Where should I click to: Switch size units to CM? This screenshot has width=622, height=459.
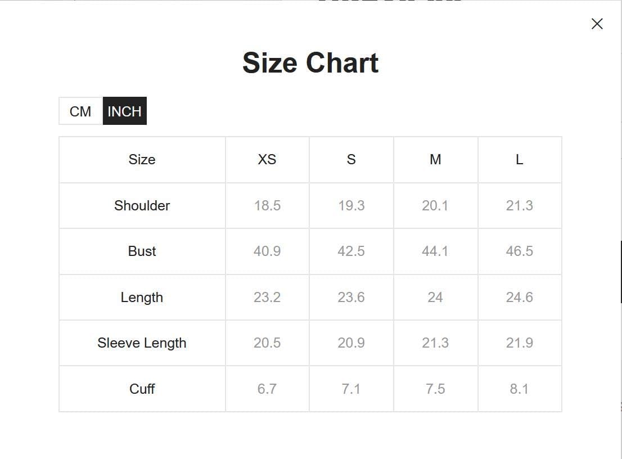click(80, 111)
